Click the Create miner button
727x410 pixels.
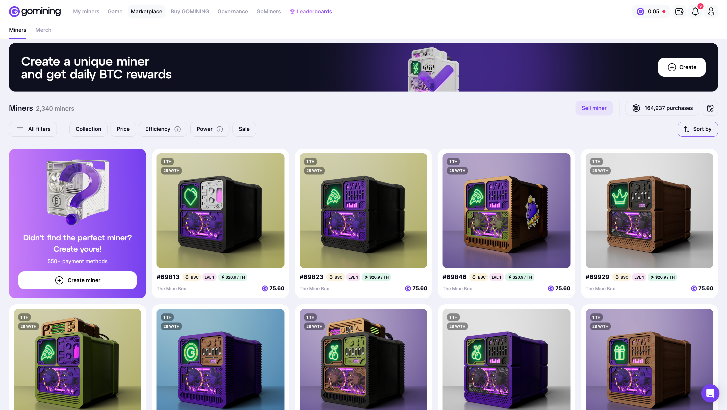(x=77, y=280)
